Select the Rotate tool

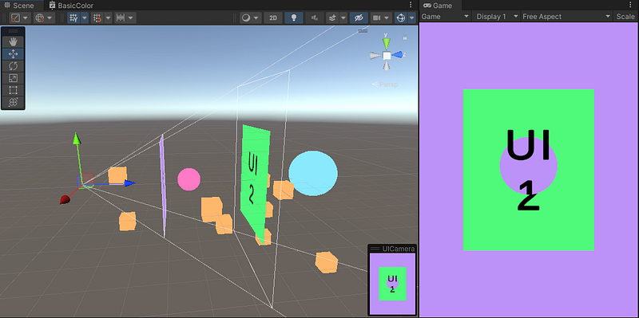coord(13,66)
